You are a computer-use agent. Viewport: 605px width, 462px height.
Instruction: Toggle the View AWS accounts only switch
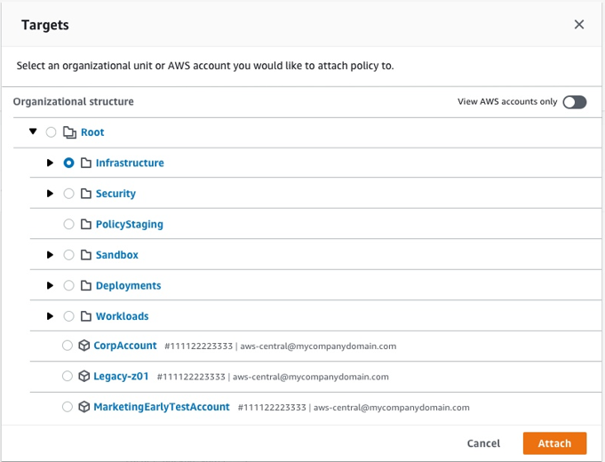click(575, 102)
